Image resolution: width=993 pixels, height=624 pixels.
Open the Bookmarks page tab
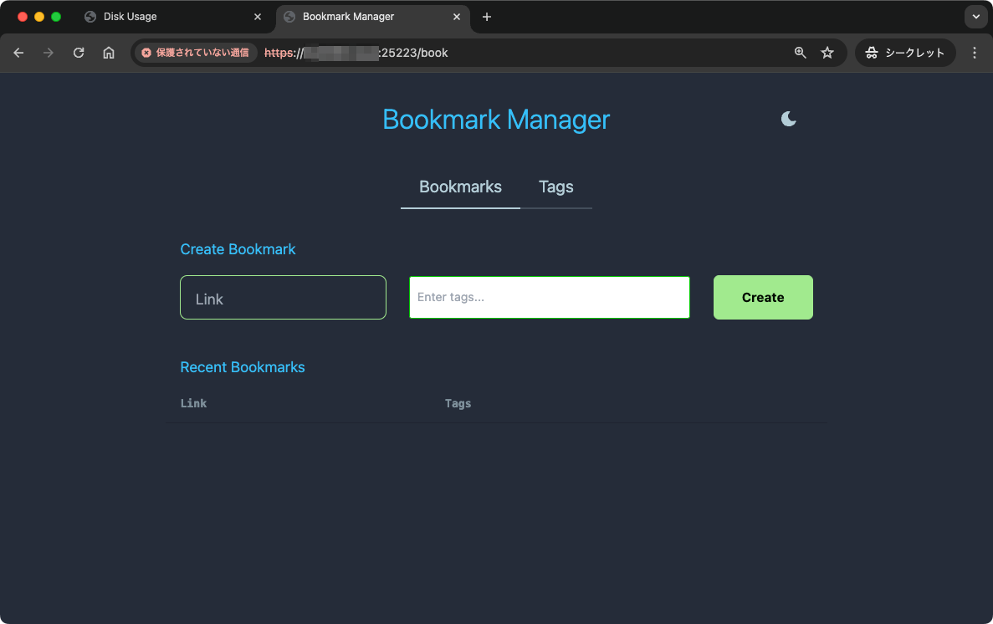[x=460, y=187]
